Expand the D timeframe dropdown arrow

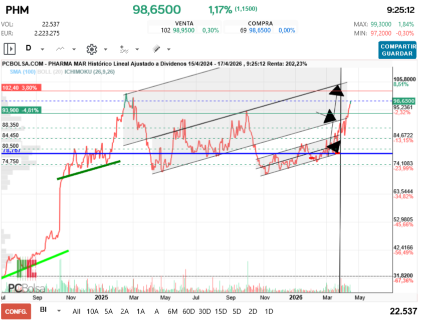pos(43,50)
